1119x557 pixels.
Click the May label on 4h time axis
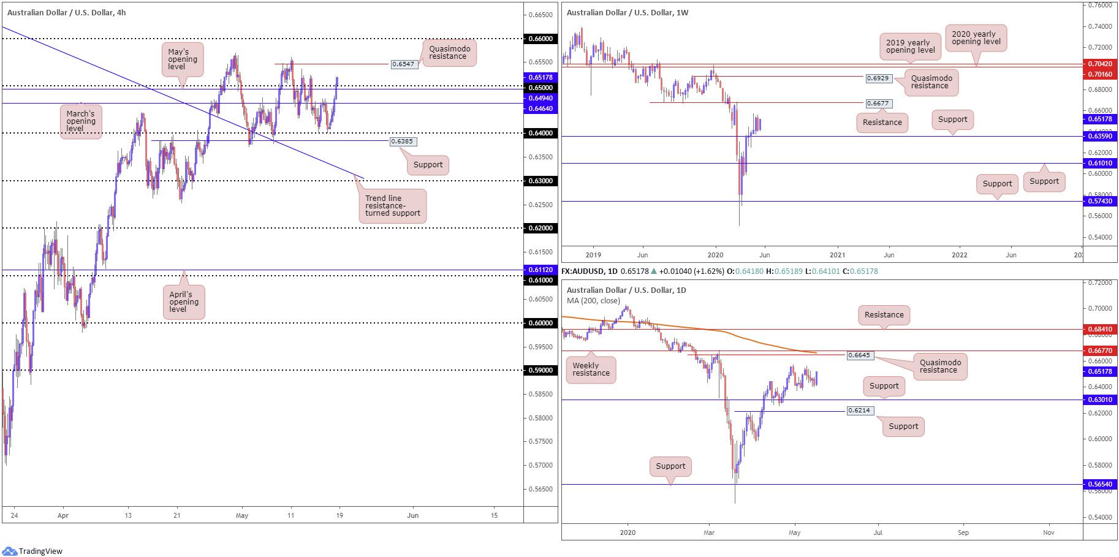coord(242,515)
